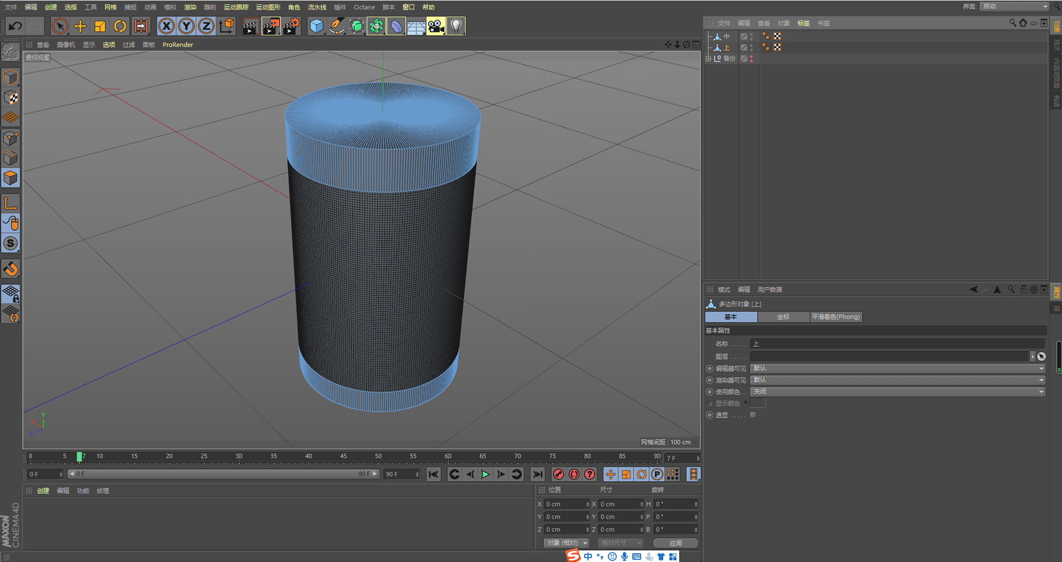Select the Rotate tool

(120, 26)
